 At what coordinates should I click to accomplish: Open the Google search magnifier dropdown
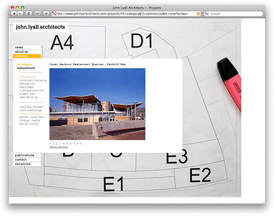pos(207,14)
